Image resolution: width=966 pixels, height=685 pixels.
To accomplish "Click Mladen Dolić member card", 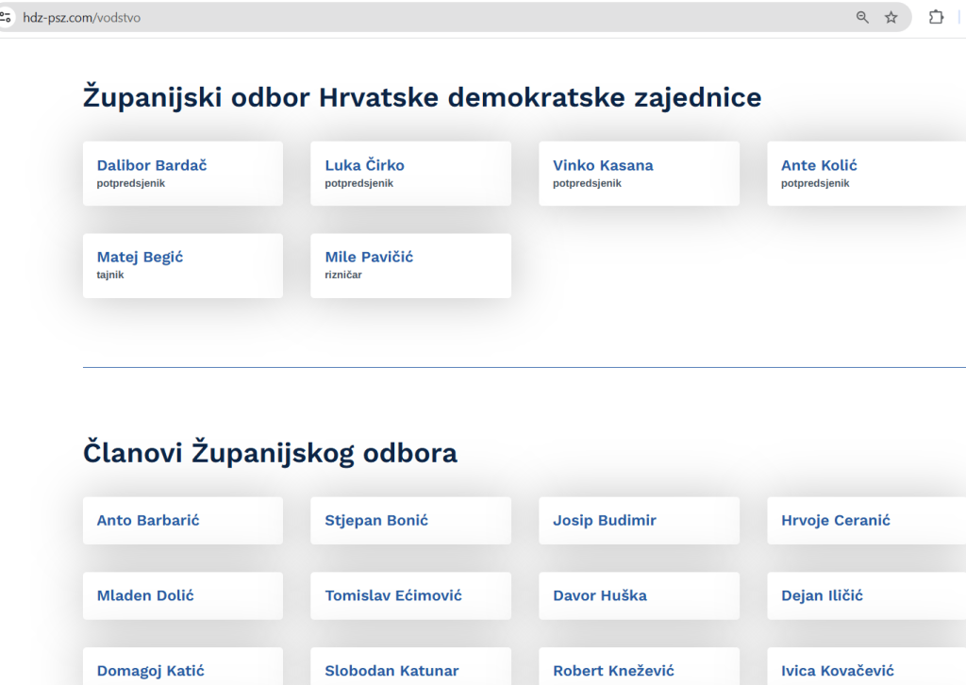I will coord(183,595).
